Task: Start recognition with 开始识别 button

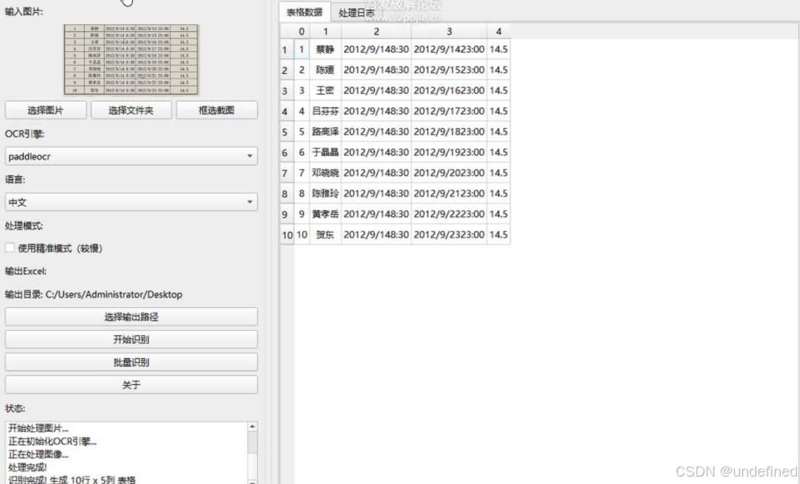Action: 131,339
